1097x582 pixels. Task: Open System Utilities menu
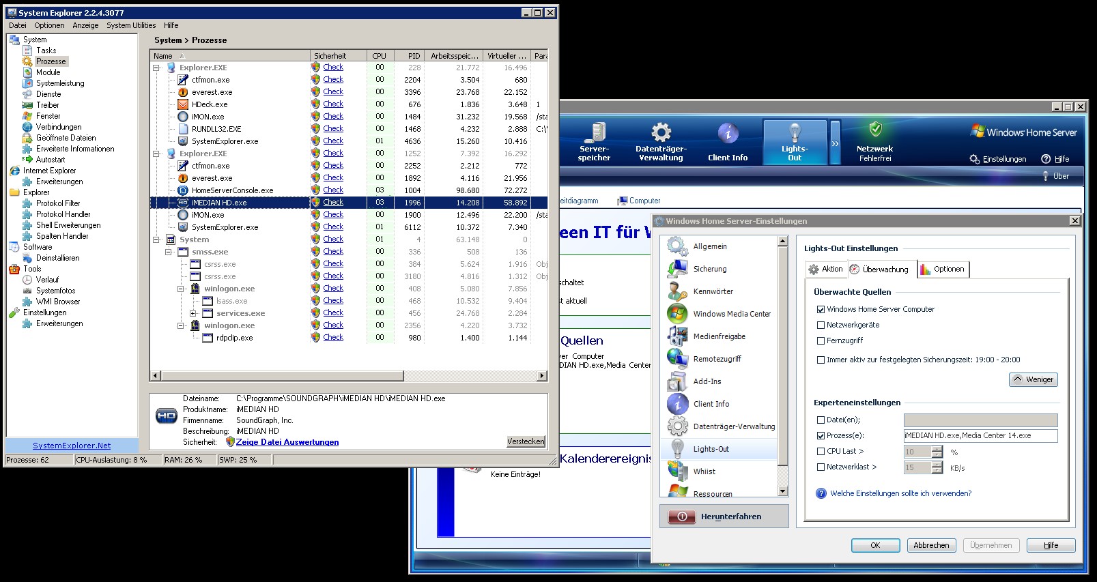[131, 25]
